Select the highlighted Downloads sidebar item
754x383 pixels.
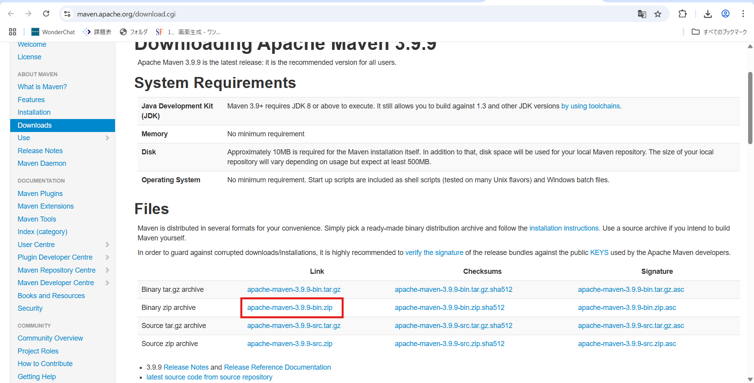[x=62, y=125]
